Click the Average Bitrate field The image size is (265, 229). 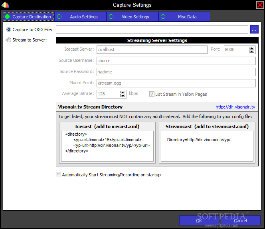pyautogui.click(x=108, y=94)
